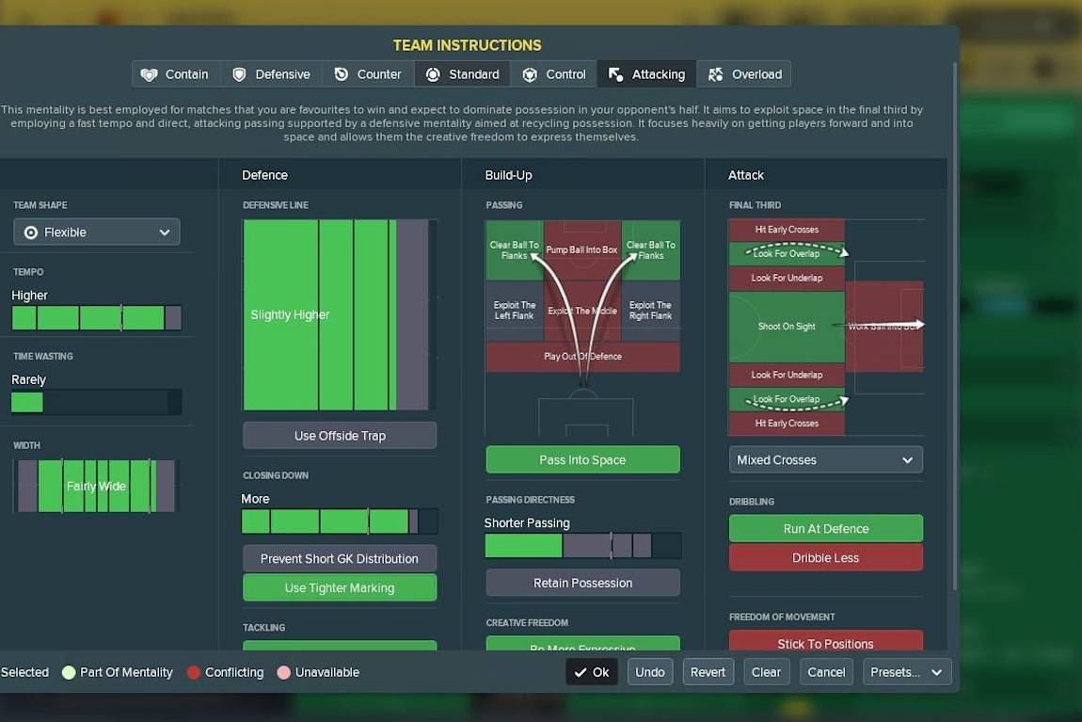Toggle Shoot On Sight in Final Third
Viewport: 1082px width, 722px height.
point(787,327)
